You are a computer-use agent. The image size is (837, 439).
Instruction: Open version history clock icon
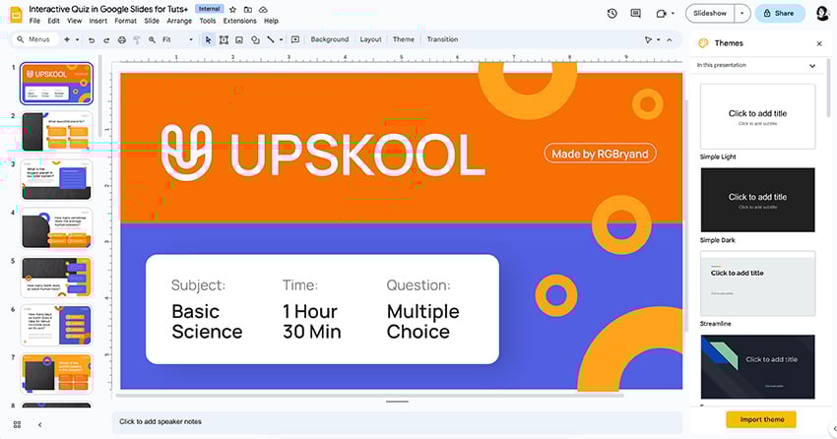(612, 14)
